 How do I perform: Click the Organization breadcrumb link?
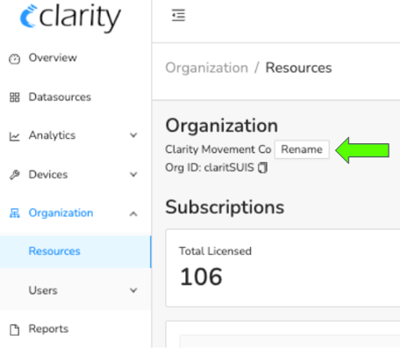pyautogui.click(x=207, y=68)
